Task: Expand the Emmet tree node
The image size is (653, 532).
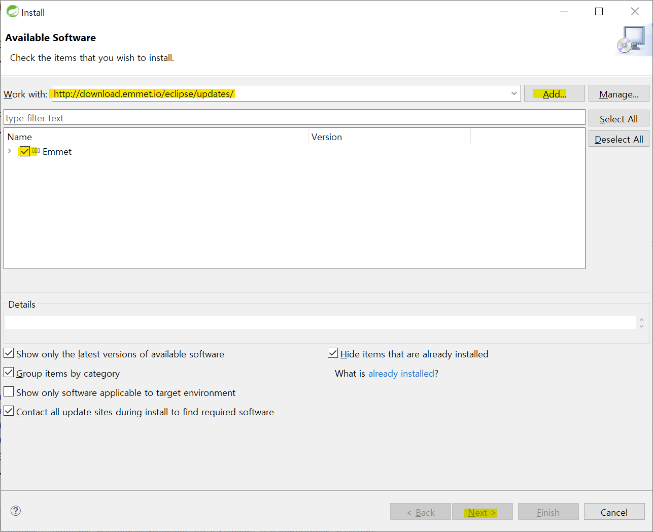Action: click(x=10, y=151)
